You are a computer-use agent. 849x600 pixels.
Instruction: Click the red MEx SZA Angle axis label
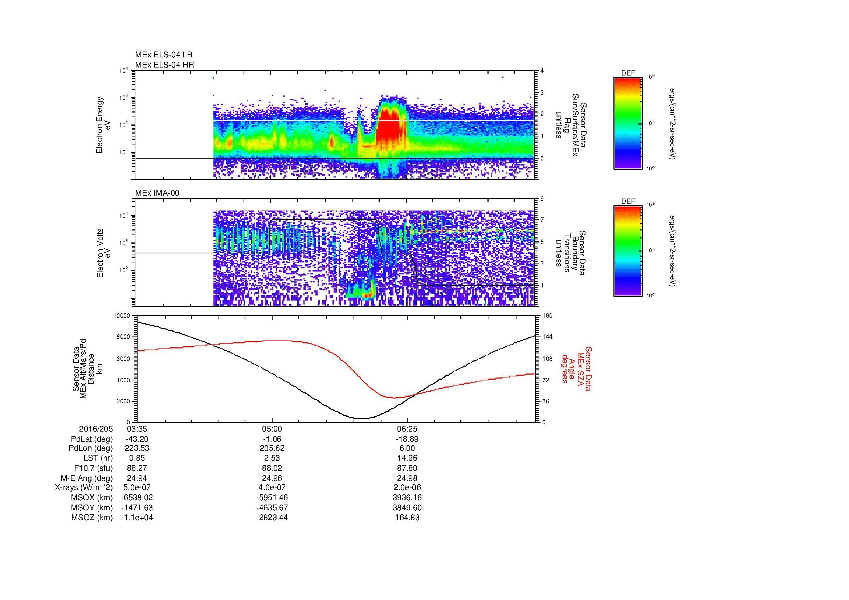point(576,368)
